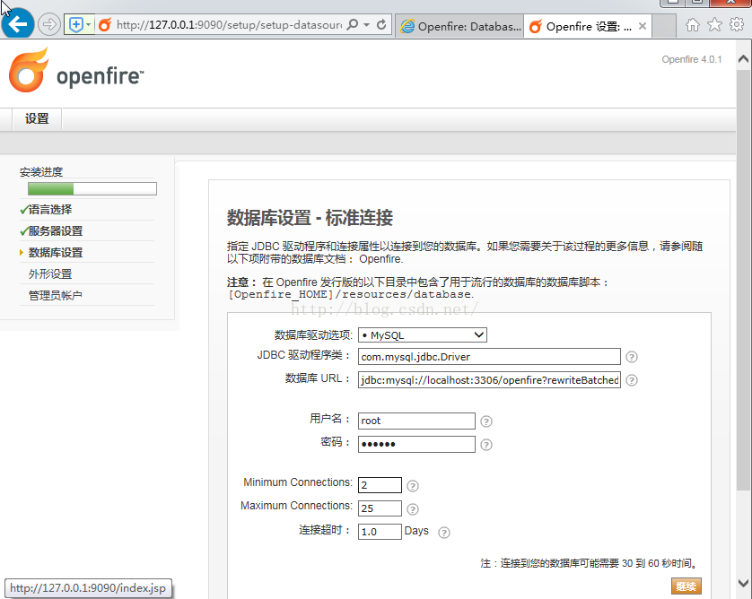Click the address bar URL text
The height and width of the screenshot is (599, 752).
click(x=229, y=24)
